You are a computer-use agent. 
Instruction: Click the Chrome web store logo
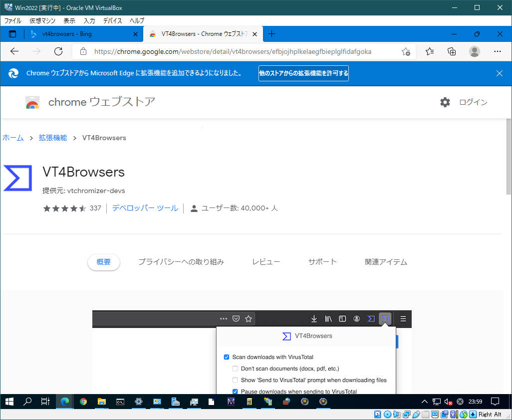(32, 102)
